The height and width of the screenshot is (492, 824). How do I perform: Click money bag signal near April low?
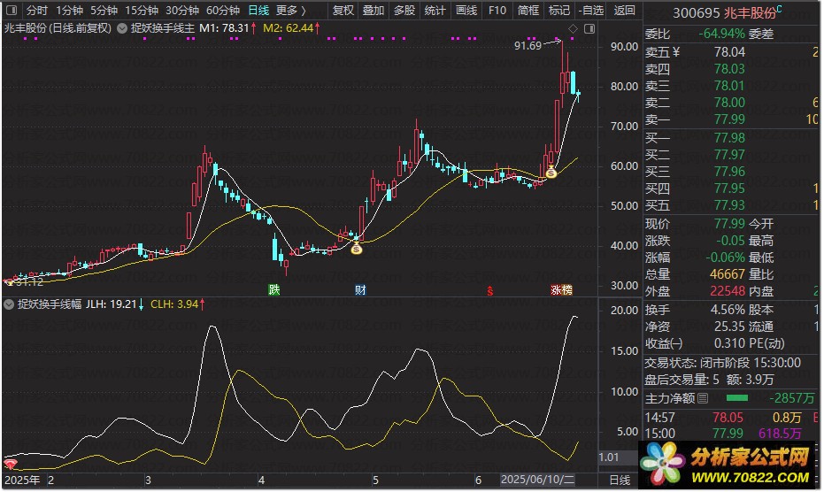(357, 249)
